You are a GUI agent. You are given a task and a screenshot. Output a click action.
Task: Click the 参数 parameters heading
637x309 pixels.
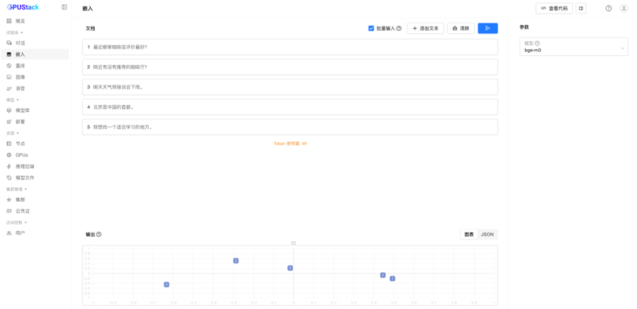click(524, 27)
